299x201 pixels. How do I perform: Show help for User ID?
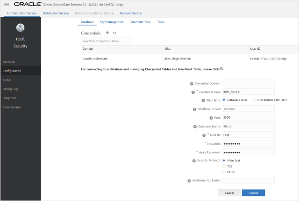pos(204,135)
